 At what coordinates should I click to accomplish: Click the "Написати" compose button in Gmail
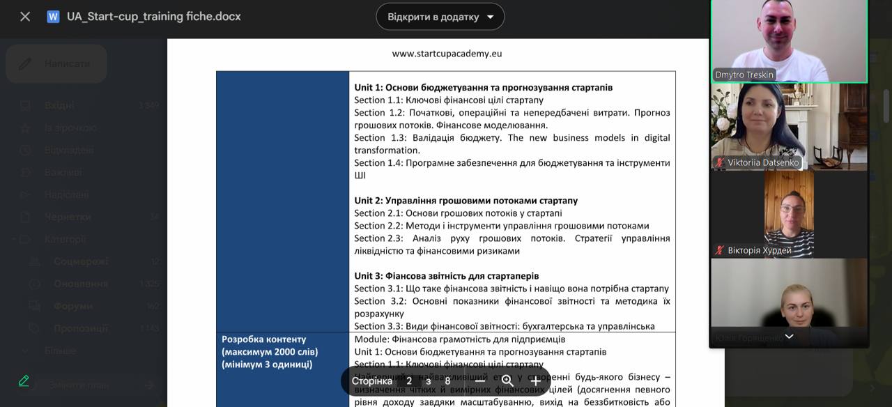[x=56, y=63]
